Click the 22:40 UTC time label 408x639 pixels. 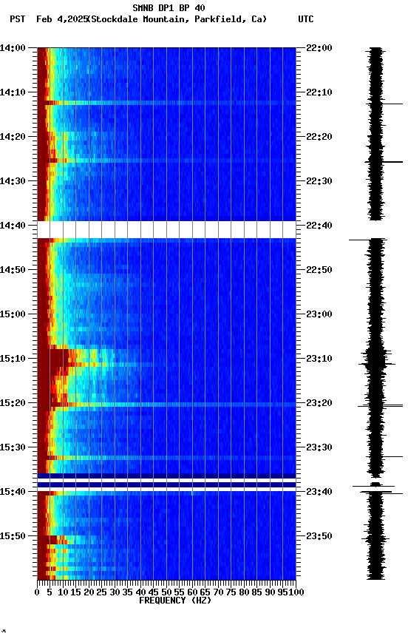319,226
